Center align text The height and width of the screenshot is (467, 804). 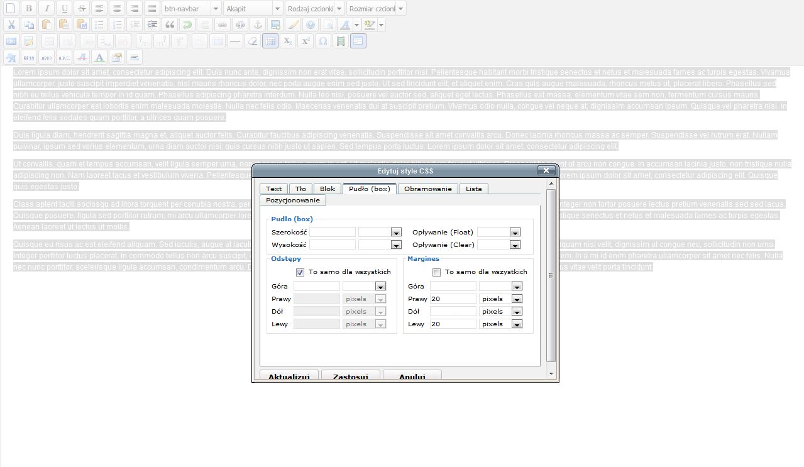[x=116, y=8]
